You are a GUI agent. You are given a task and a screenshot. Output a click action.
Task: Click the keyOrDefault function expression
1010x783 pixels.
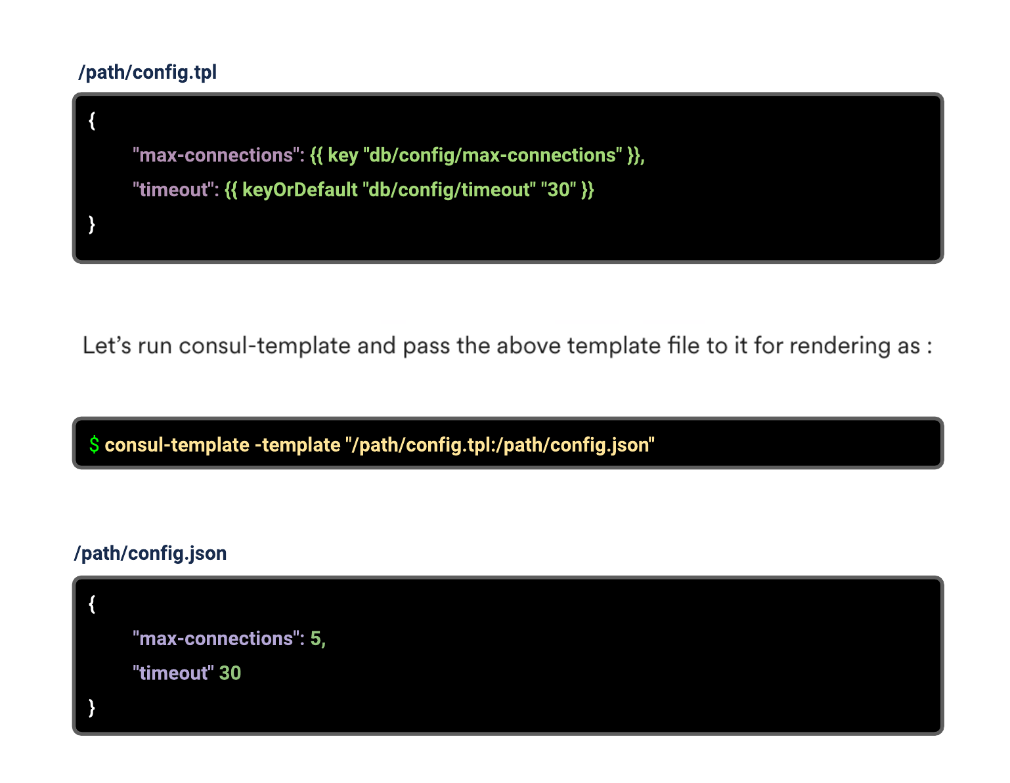409,190
